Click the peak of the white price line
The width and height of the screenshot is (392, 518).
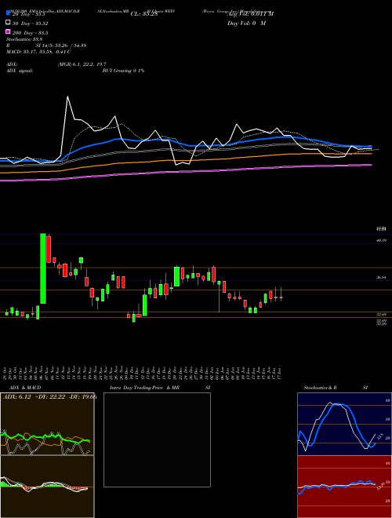67,97
